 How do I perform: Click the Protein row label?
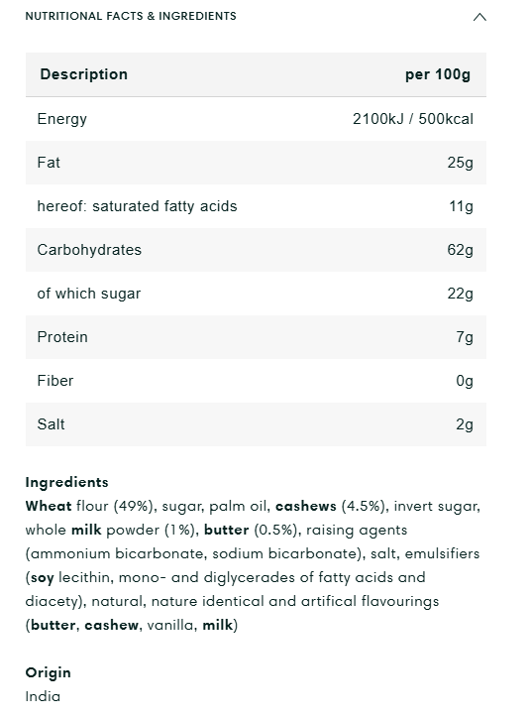point(62,337)
